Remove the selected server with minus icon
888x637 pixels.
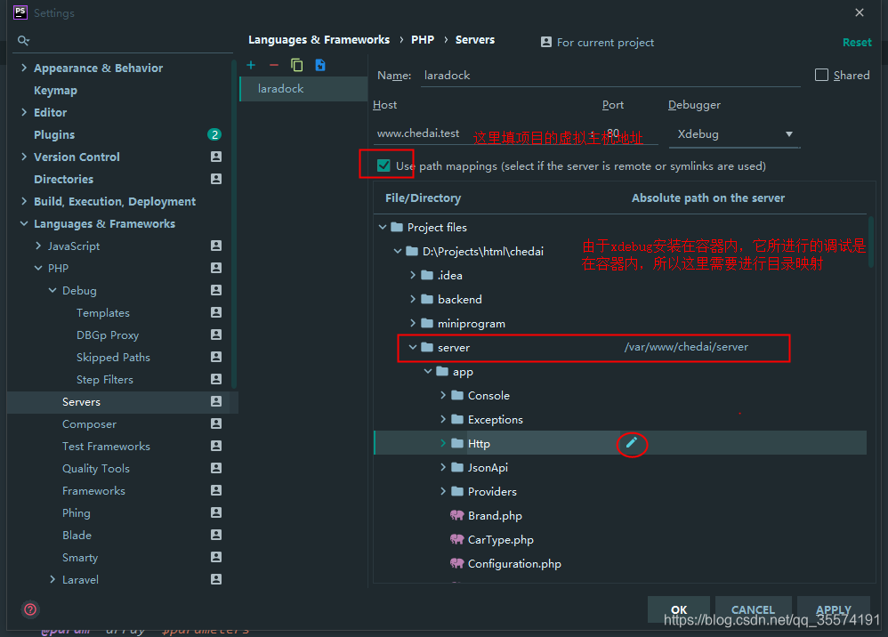coord(274,65)
